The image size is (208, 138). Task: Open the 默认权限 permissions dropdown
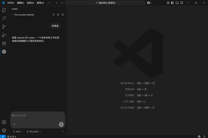(x=34, y=131)
